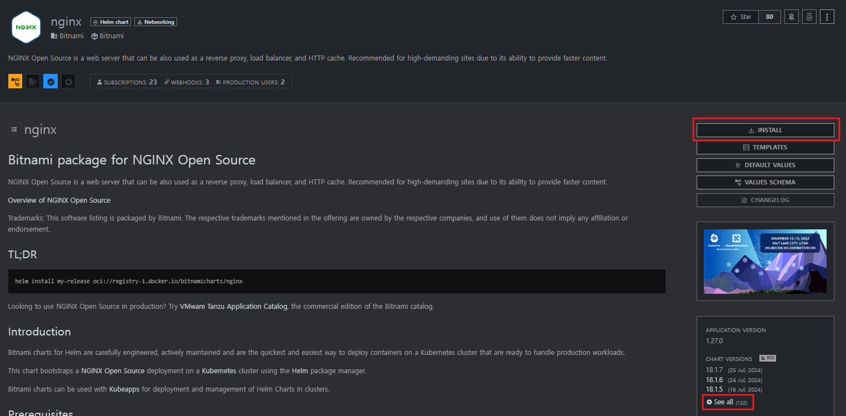Click the NGINX hexagon logo

[26, 27]
